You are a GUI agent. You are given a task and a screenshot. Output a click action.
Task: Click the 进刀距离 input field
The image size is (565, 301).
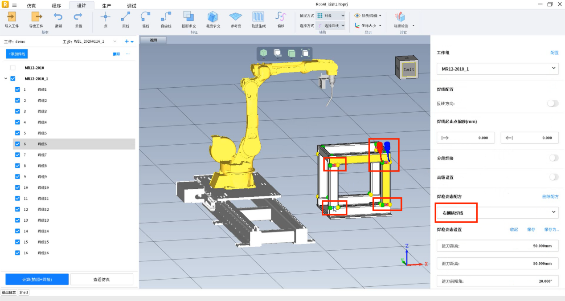click(x=497, y=246)
